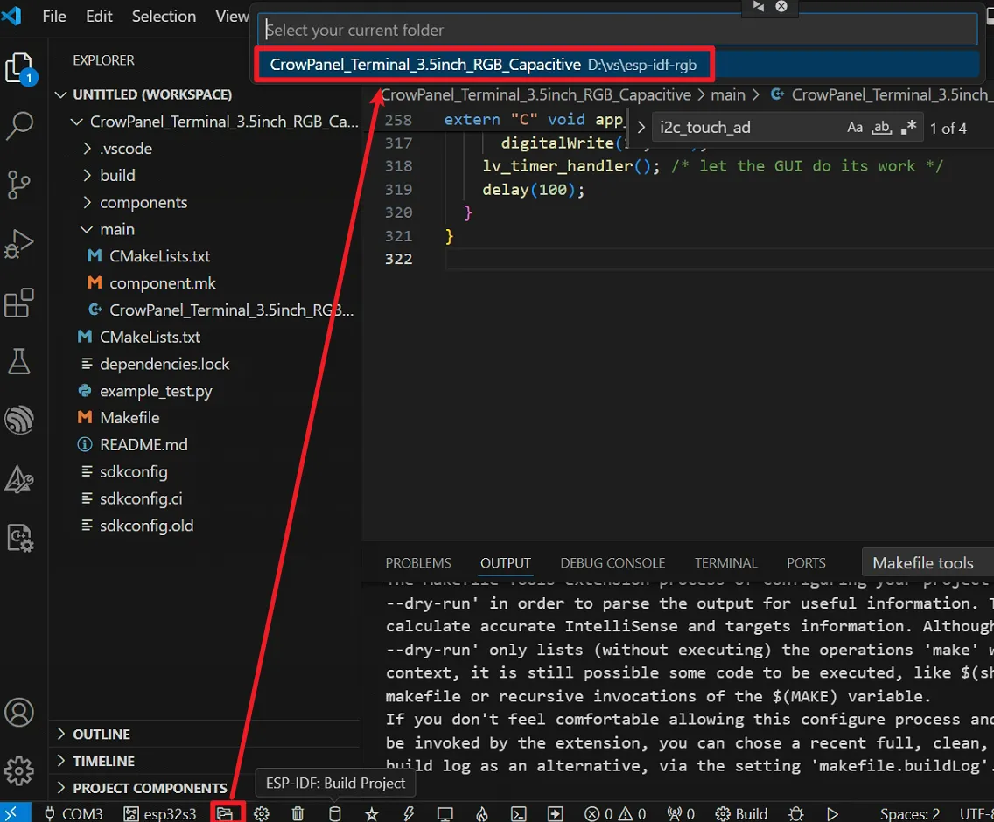Open the Testing flask view
This screenshot has height=822, width=994.
coord(19,361)
